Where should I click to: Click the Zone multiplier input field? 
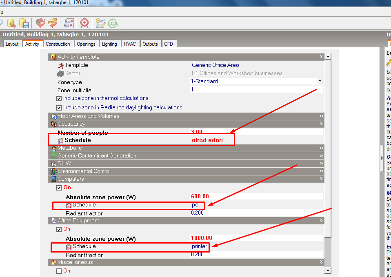257,89
